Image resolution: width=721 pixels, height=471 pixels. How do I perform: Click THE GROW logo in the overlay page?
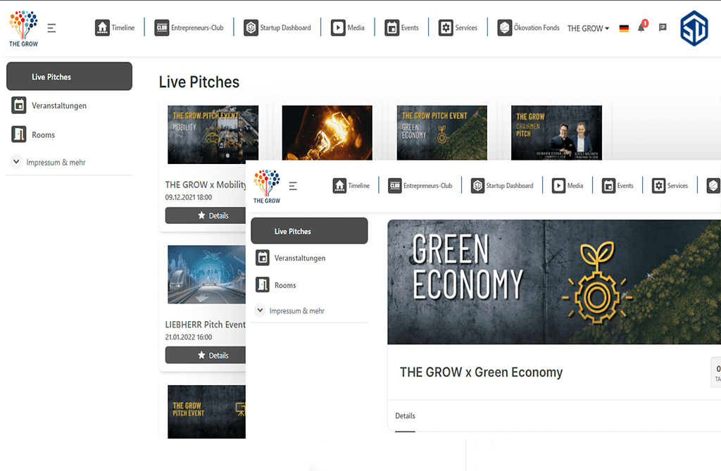tap(267, 187)
